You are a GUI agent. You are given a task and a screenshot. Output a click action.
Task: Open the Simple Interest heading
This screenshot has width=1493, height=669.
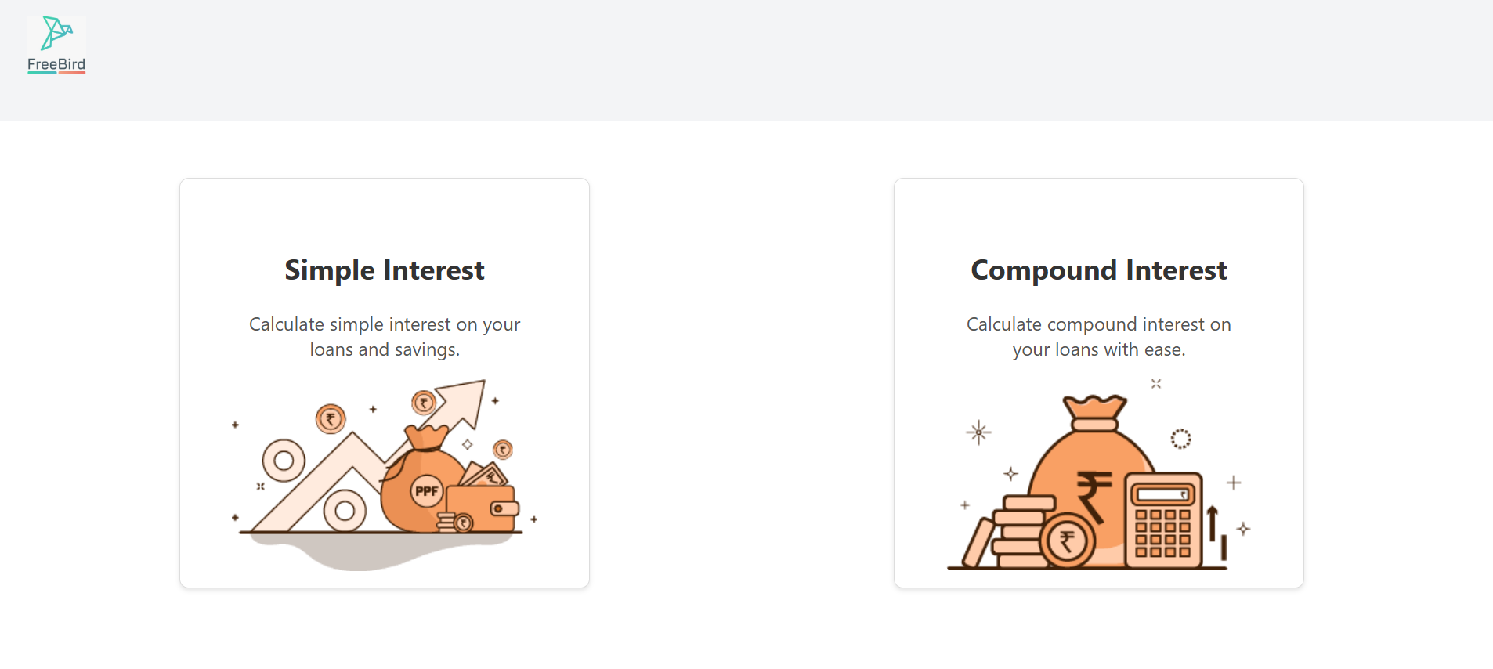384,270
